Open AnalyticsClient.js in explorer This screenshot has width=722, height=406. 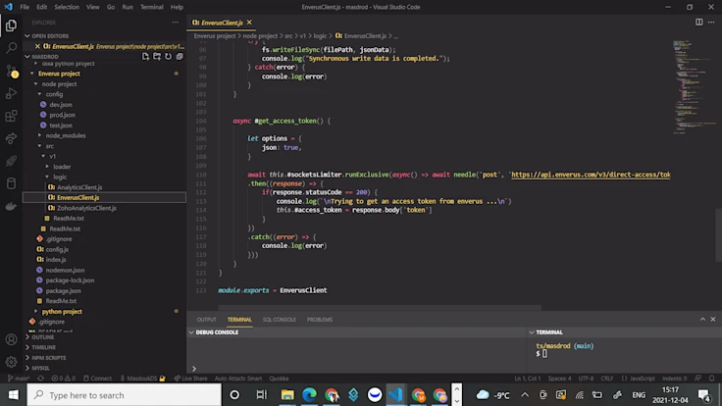click(x=79, y=187)
